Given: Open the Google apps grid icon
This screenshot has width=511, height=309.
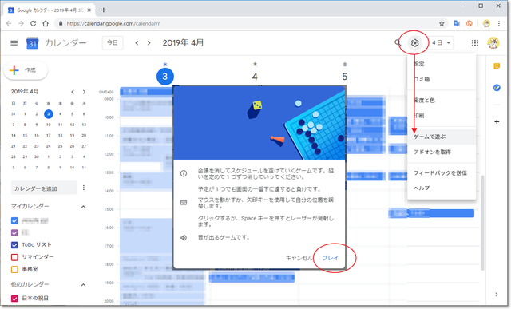Looking at the screenshot, I should point(475,42).
